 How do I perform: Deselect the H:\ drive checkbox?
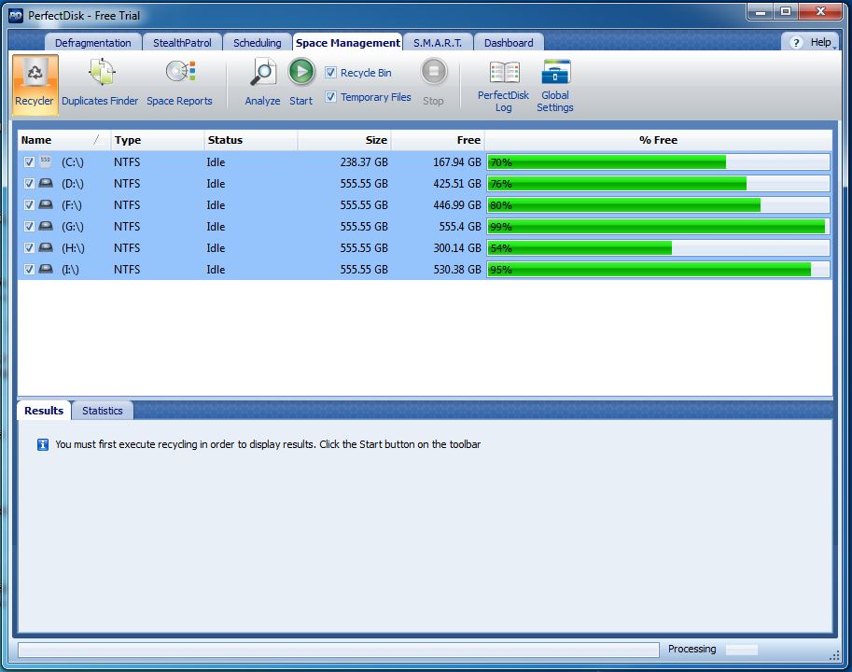[29, 248]
